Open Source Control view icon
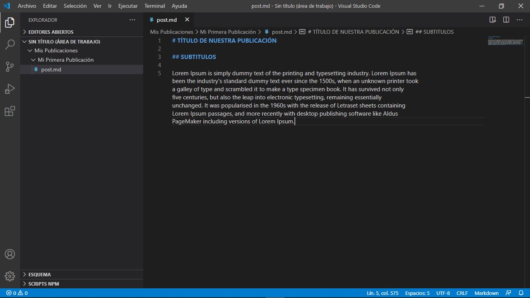 click(10, 67)
